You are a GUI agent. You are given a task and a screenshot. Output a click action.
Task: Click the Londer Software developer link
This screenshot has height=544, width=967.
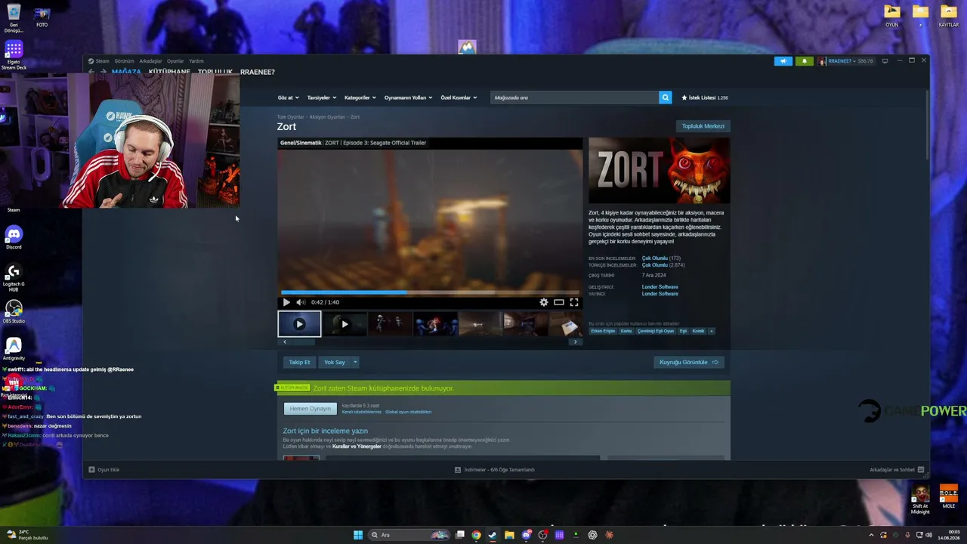(660, 287)
